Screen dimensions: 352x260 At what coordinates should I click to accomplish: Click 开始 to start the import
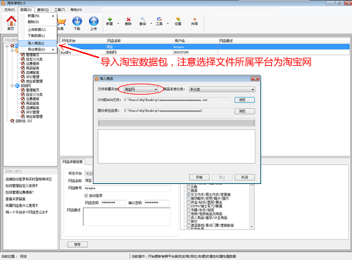coord(199,178)
